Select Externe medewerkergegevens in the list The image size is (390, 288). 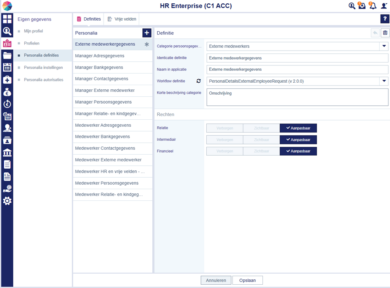tap(112, 44)
